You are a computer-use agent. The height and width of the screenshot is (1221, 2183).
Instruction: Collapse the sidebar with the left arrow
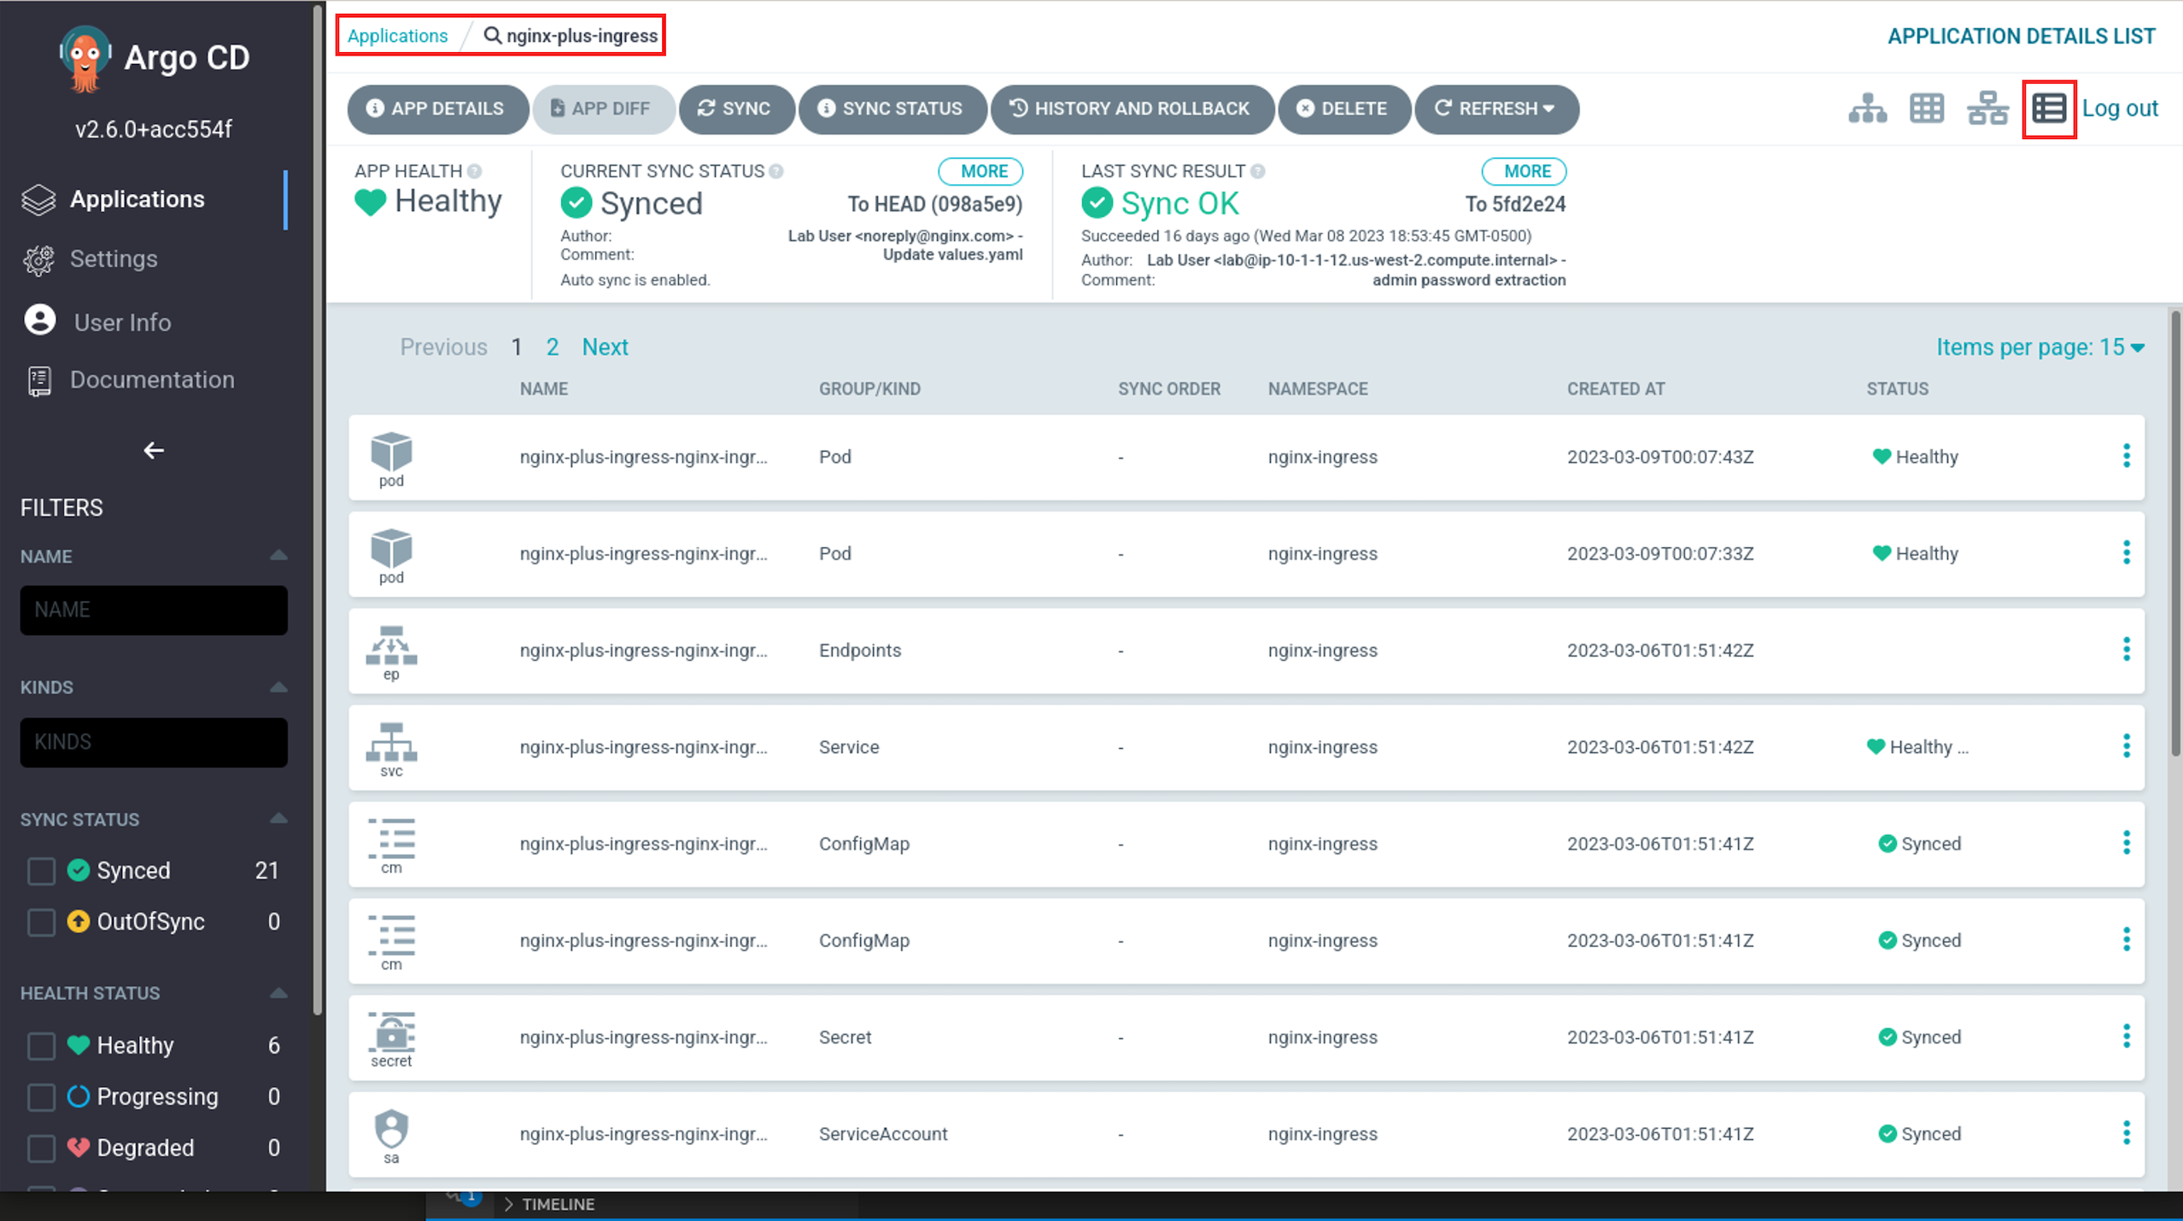pos(154,450)
